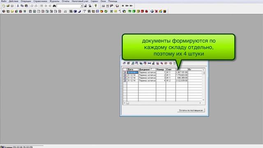This screenshot has height=148, width=263.
Task: Click the Документ column header
Action: click(147, 69)
